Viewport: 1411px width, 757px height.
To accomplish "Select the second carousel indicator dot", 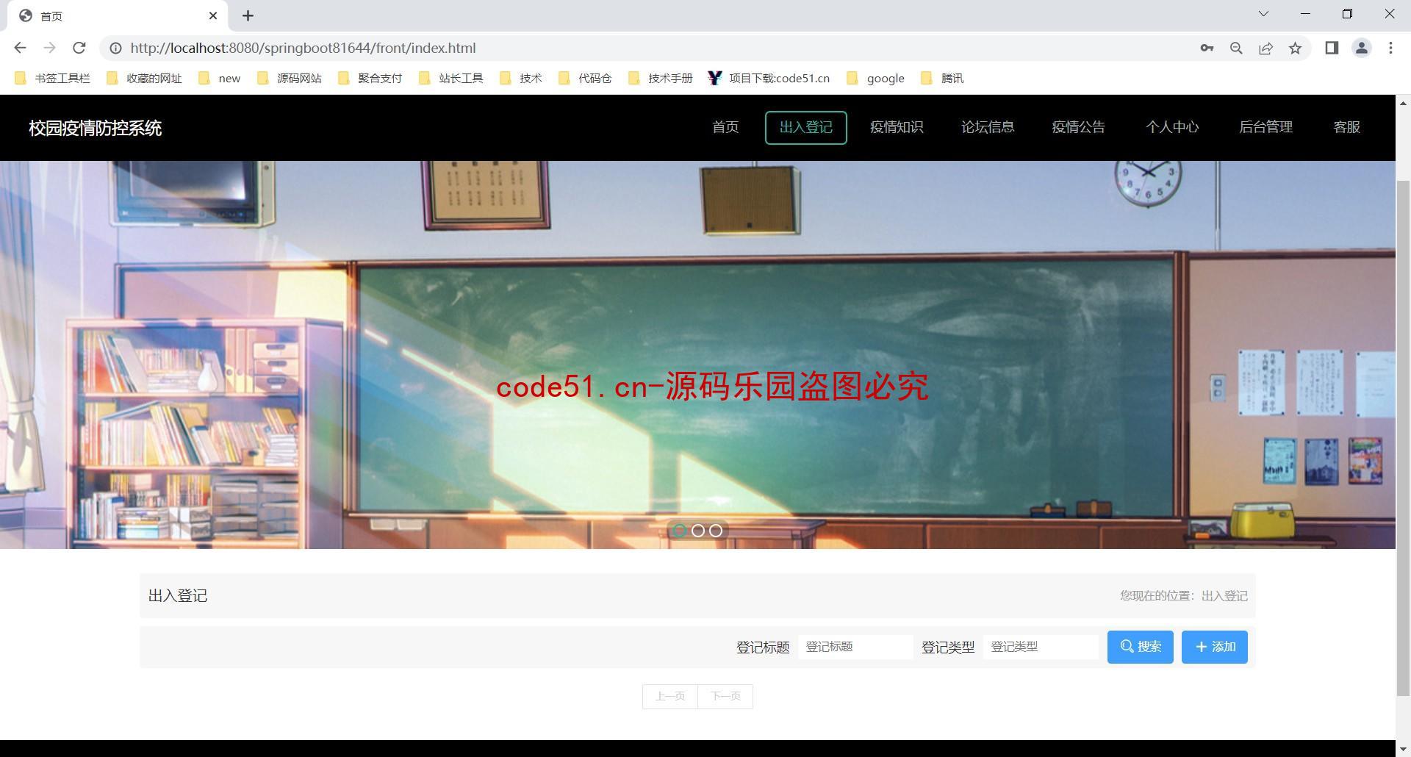I will click(x=698, y=531).
